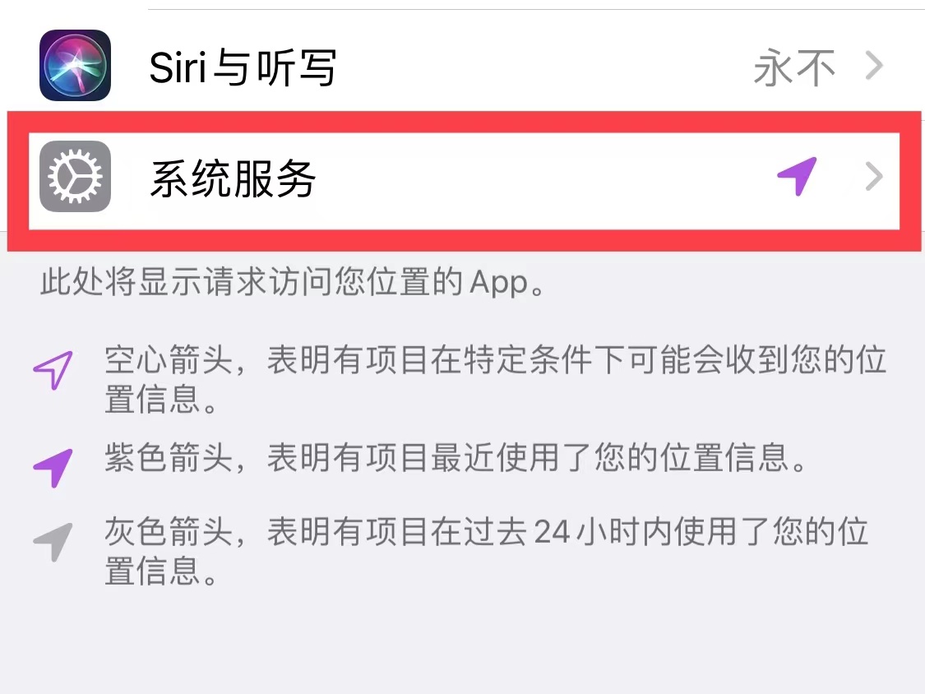925x694 pixels.
Task: Tap purple location arrow in 系统服务 row
Action: (797, 176)
